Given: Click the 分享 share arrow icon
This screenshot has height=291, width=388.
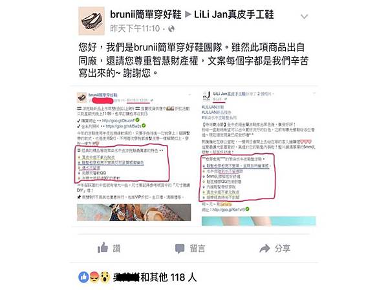Looking at the screenshot, I should [264, 248].
